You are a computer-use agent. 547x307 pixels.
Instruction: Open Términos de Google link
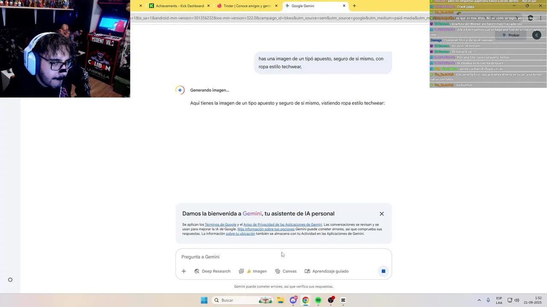(221, 225)
